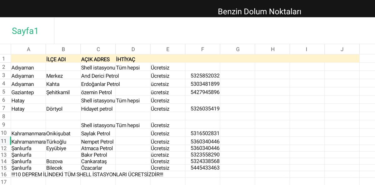
Task: Select phone number 5445433463
Action: pyautogui.click(x=202, y=168)
